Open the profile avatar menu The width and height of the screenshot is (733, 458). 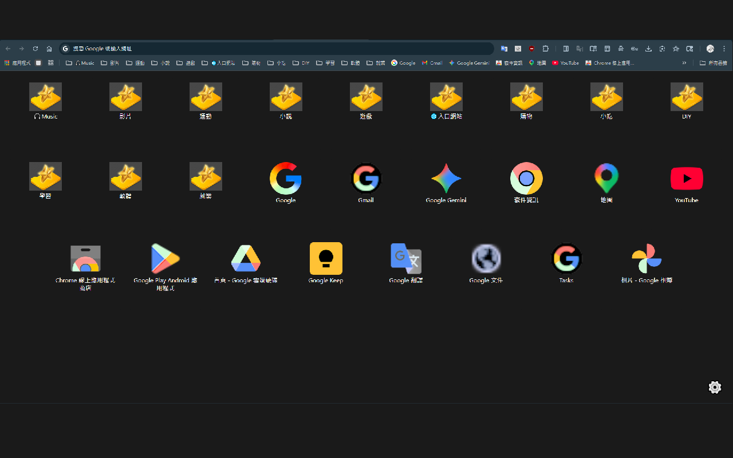pyautogui.click(x=710, y=49)
